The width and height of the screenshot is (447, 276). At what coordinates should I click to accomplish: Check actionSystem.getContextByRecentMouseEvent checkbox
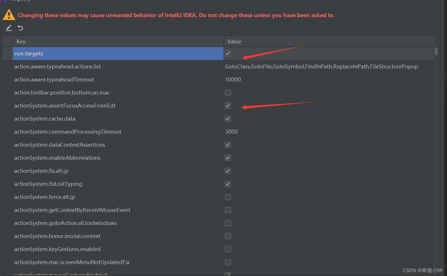228,210
